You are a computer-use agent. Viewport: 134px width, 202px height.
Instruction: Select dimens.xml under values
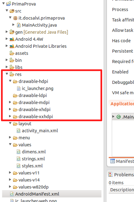34,152
